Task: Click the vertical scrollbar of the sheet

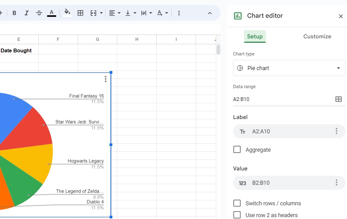Action: [x=218, y=50]
